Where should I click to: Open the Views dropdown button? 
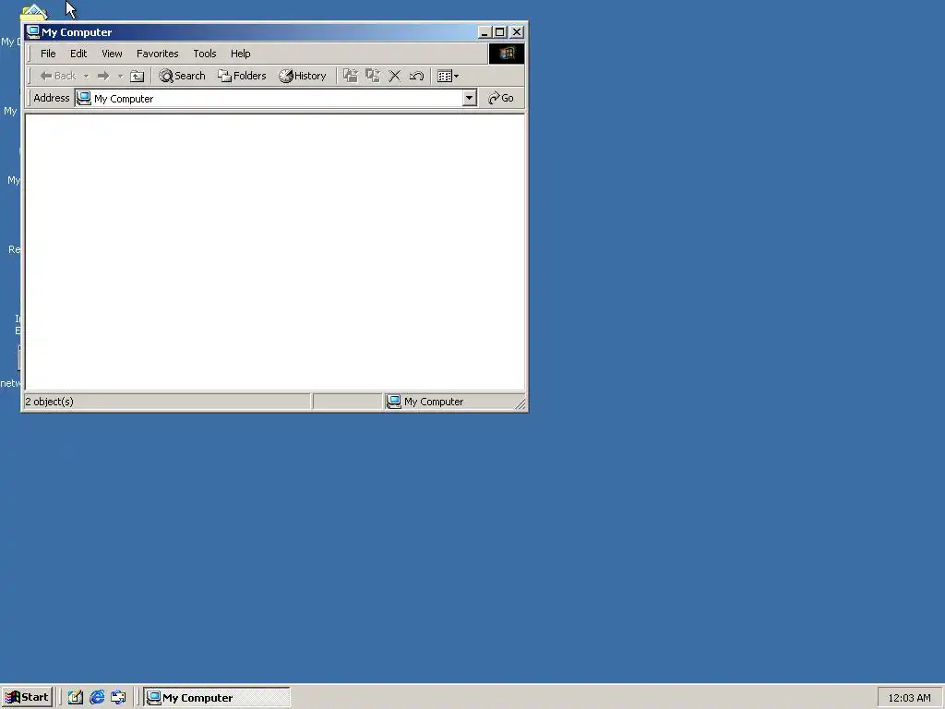(x=448, y=76)
